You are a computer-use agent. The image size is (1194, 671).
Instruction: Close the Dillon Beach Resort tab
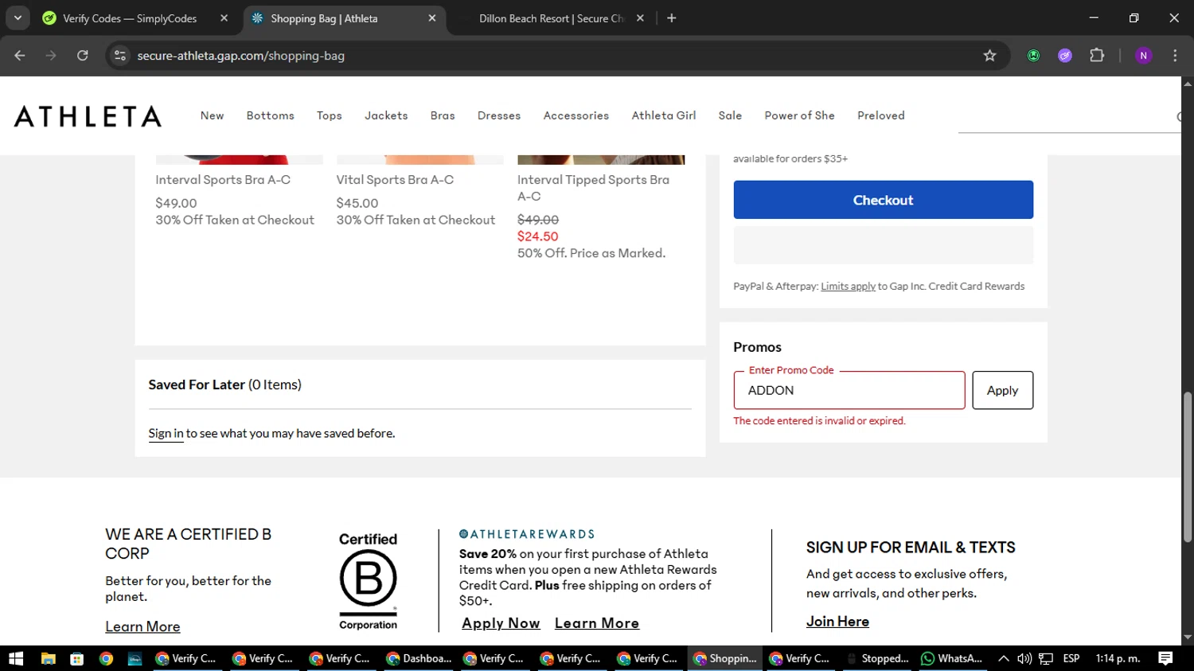click(x=640, y=18)
